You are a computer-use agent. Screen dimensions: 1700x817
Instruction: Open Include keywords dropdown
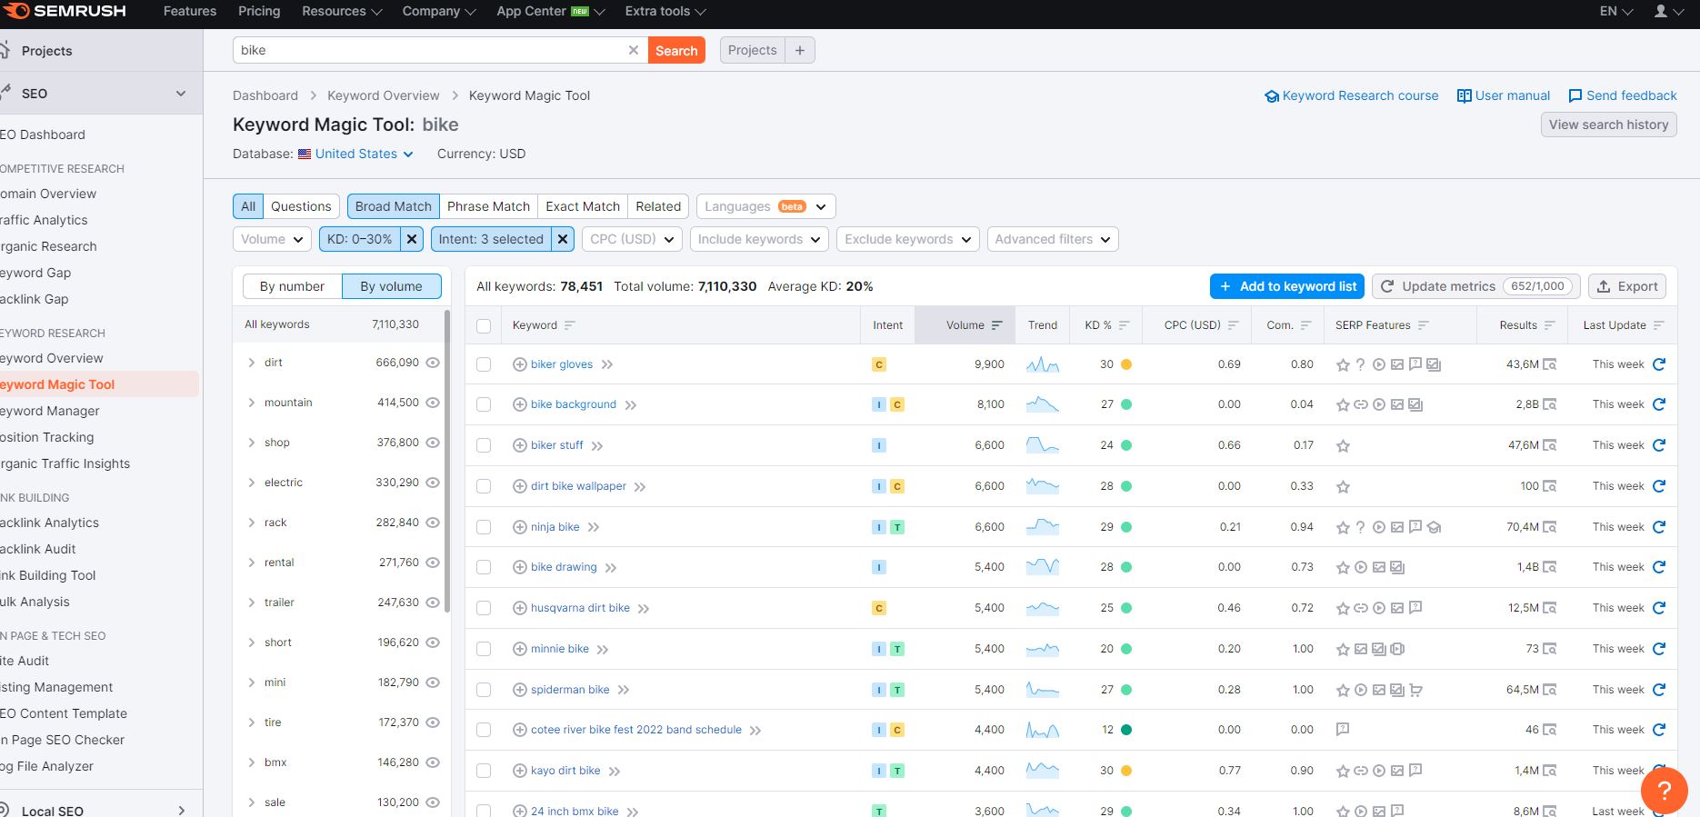(758, 239)
